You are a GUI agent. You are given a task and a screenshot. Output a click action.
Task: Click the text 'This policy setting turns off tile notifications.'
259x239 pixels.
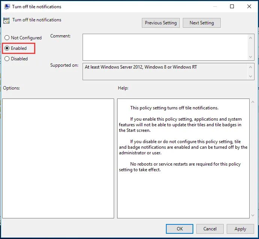point(174,108)
